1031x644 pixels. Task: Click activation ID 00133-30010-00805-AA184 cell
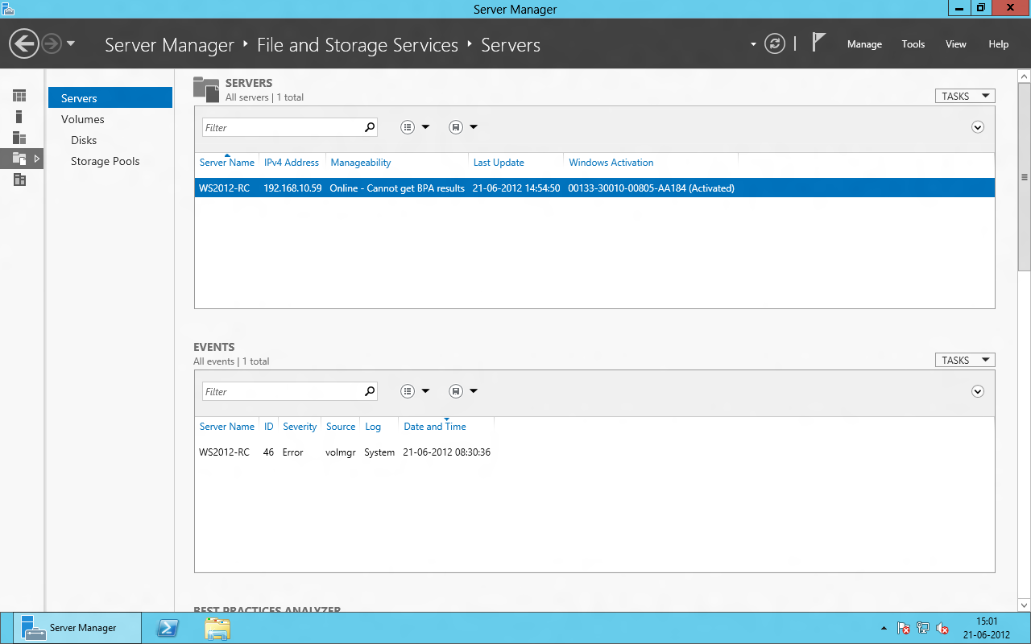pos(651,188)
